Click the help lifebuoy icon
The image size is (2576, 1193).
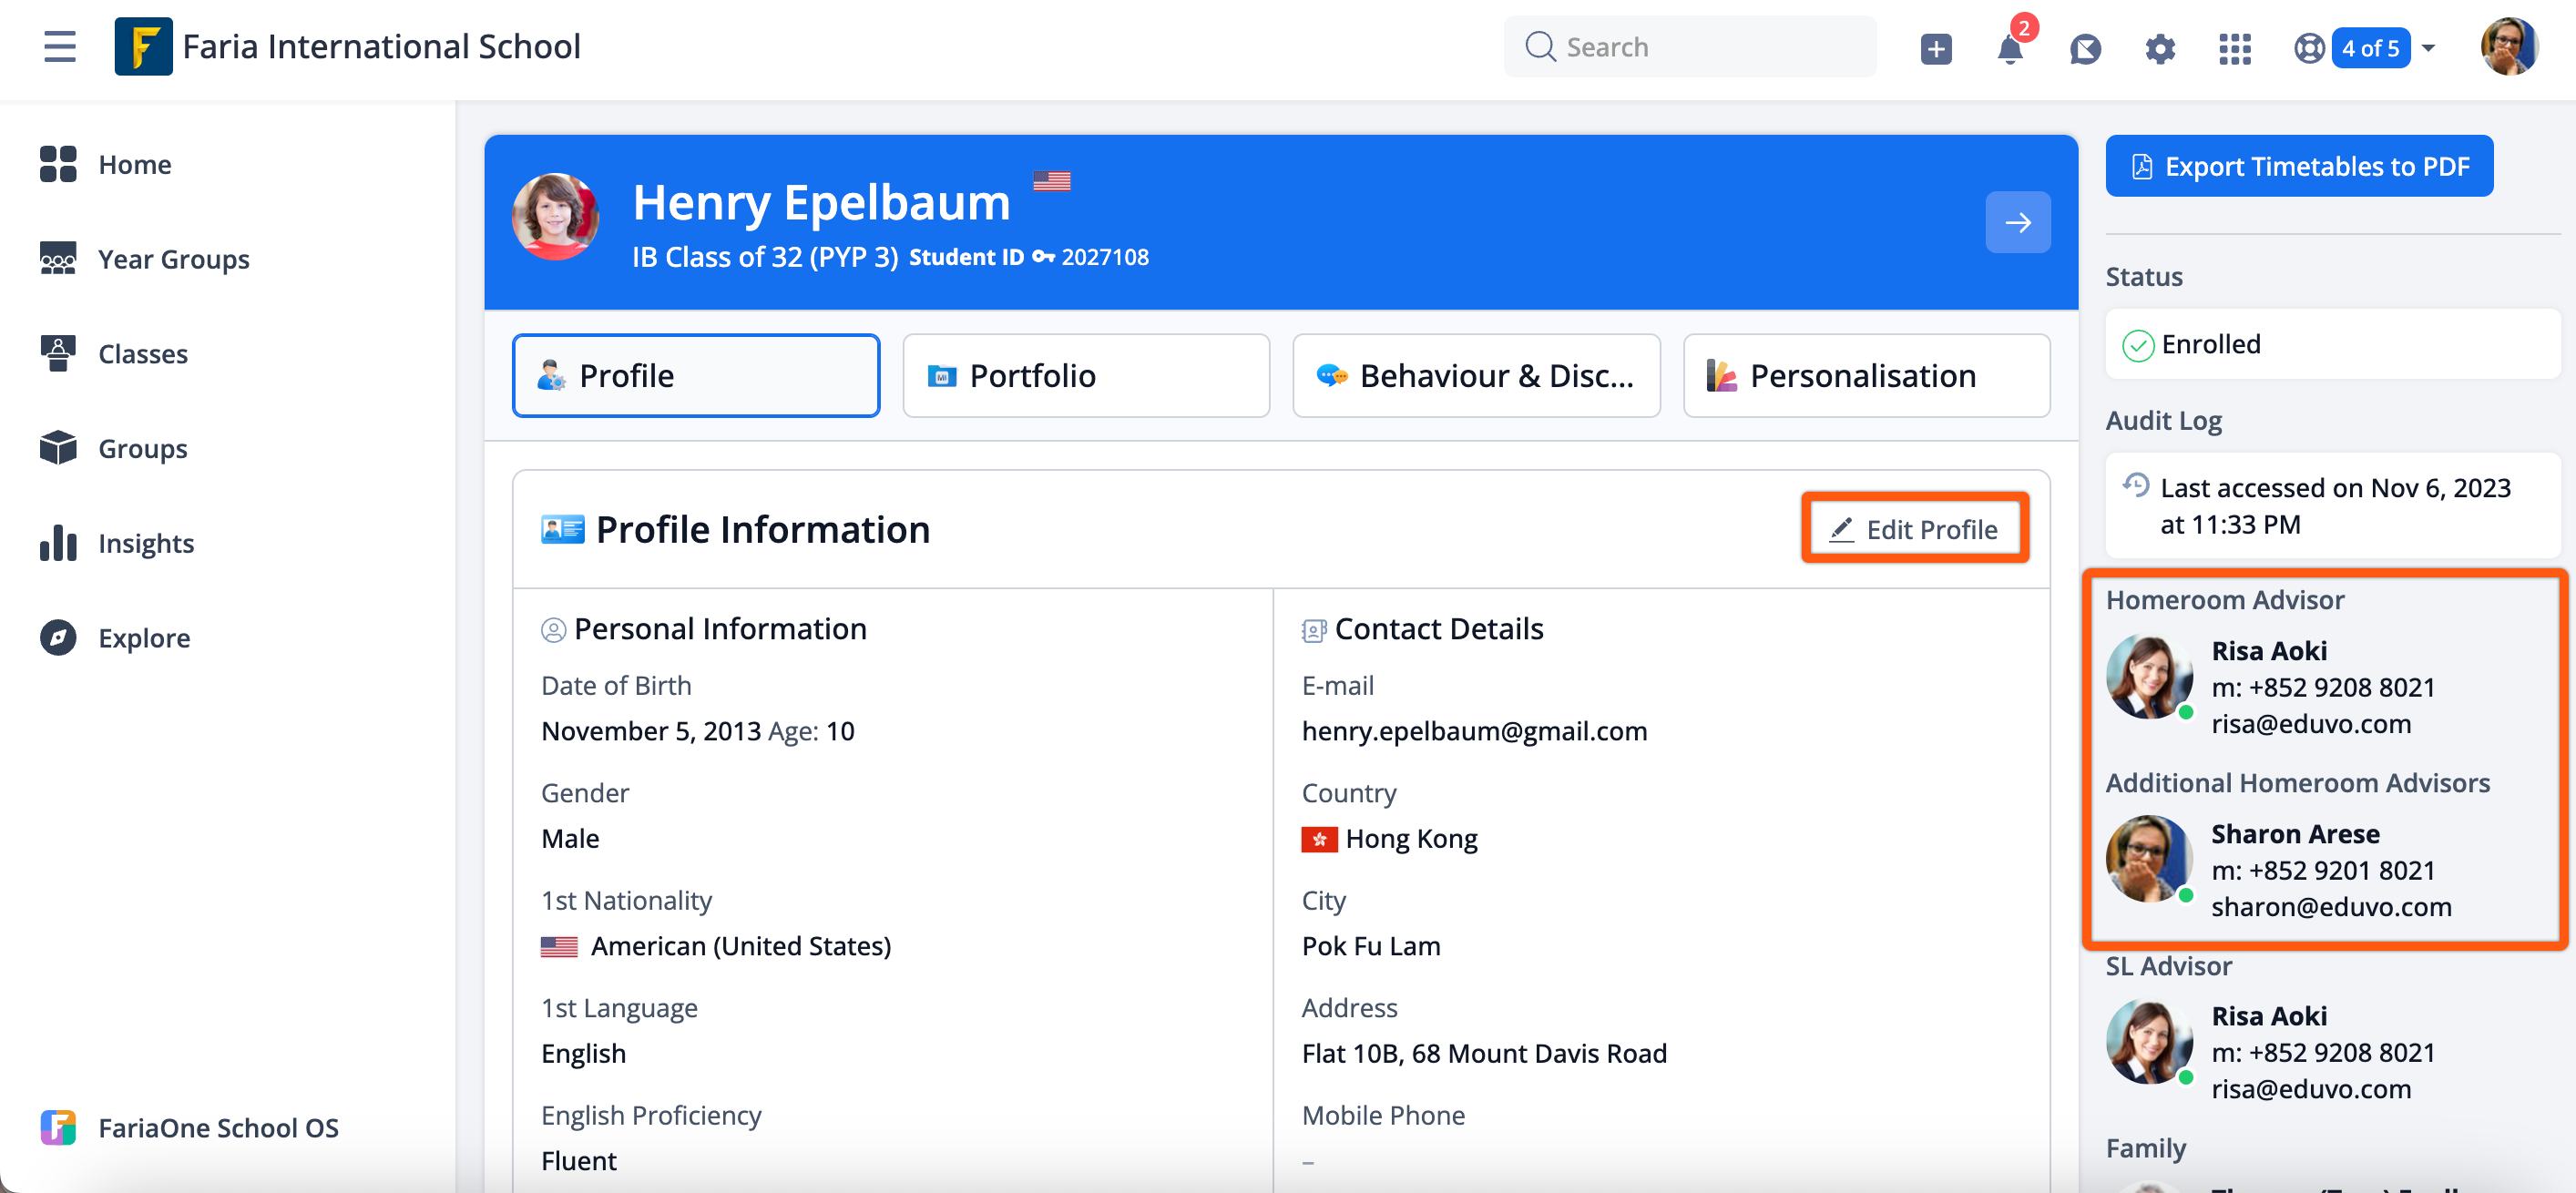tap(2308, 48)
